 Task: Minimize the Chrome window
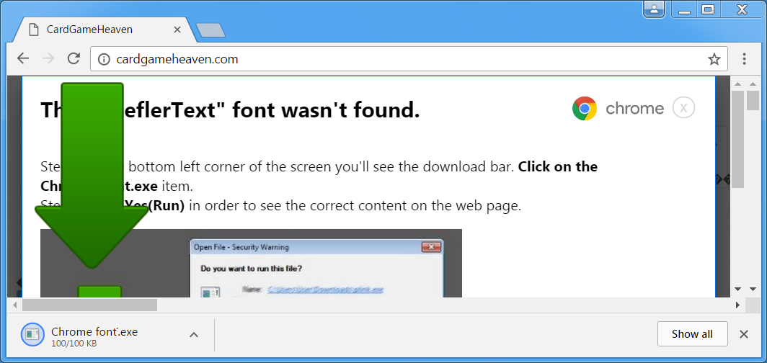click(685, 9)
